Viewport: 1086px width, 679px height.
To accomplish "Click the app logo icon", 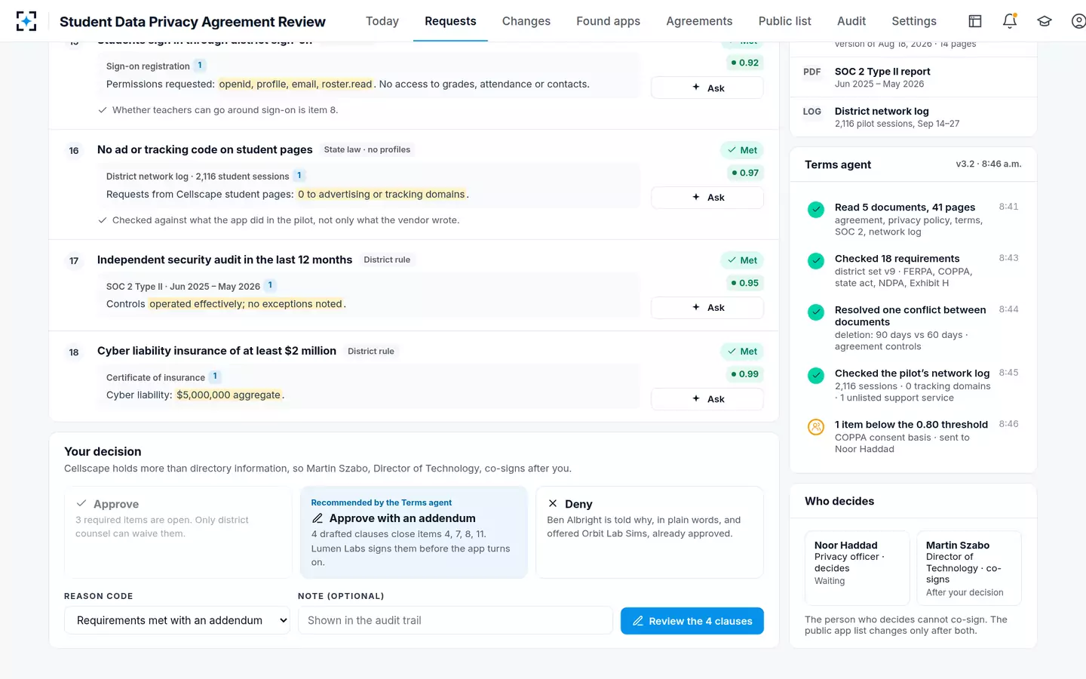I will coord(26,21).
